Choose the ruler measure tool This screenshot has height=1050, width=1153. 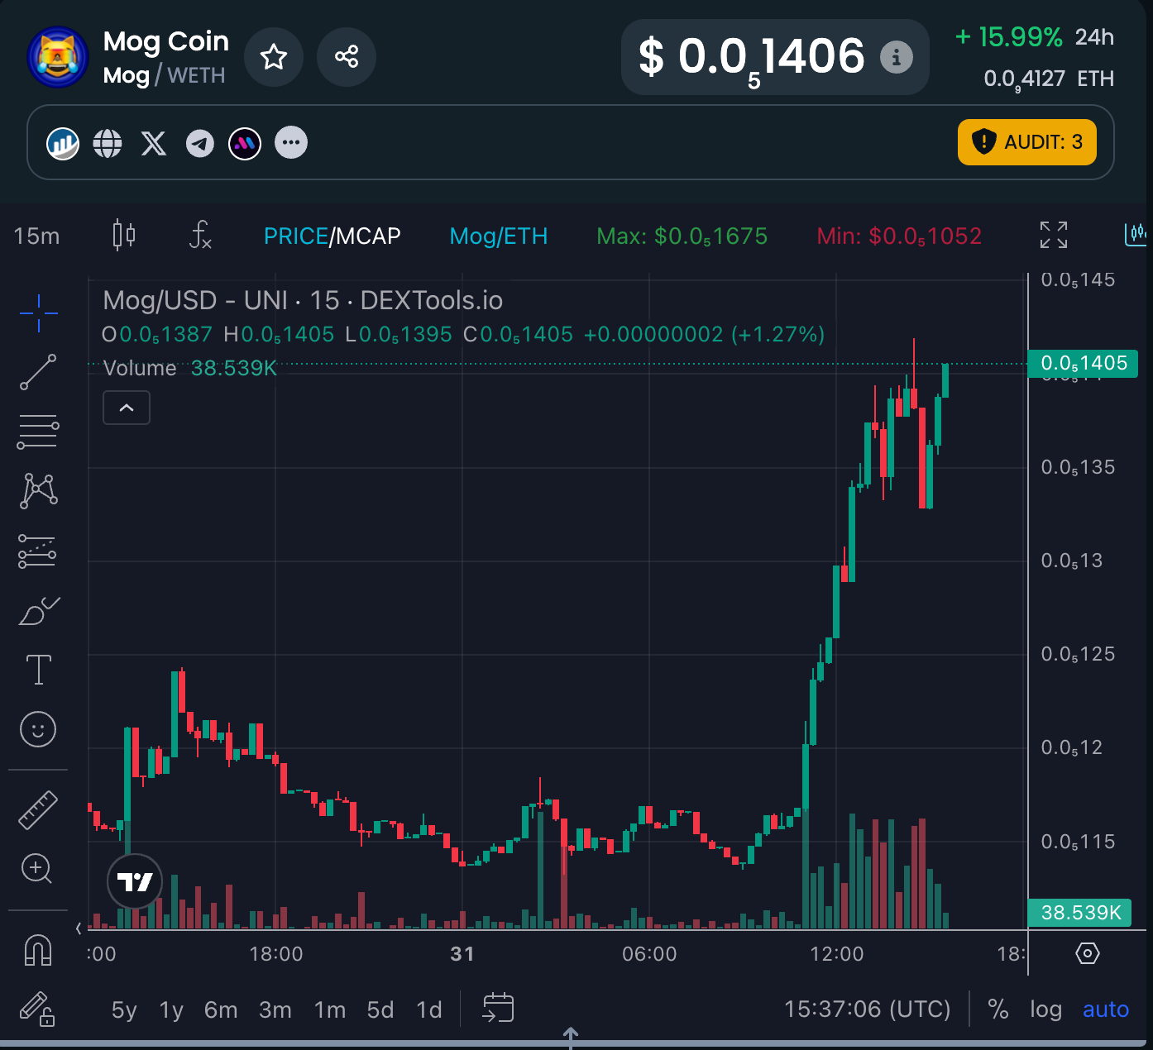pyautogui.click(x=38, y=810)
